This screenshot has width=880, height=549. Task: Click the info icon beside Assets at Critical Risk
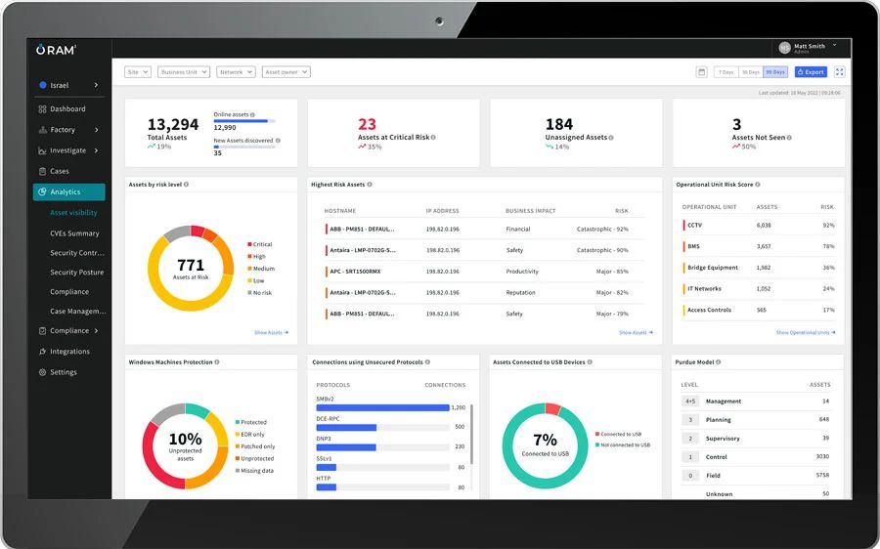click(x=433, y=138)
